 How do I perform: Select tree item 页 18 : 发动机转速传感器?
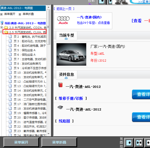[x=30, y=109]
